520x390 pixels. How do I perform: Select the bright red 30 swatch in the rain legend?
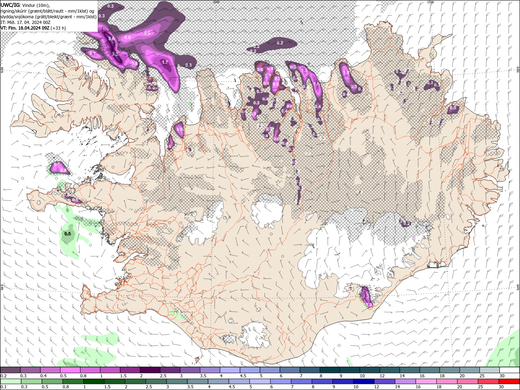pos(509,381)
